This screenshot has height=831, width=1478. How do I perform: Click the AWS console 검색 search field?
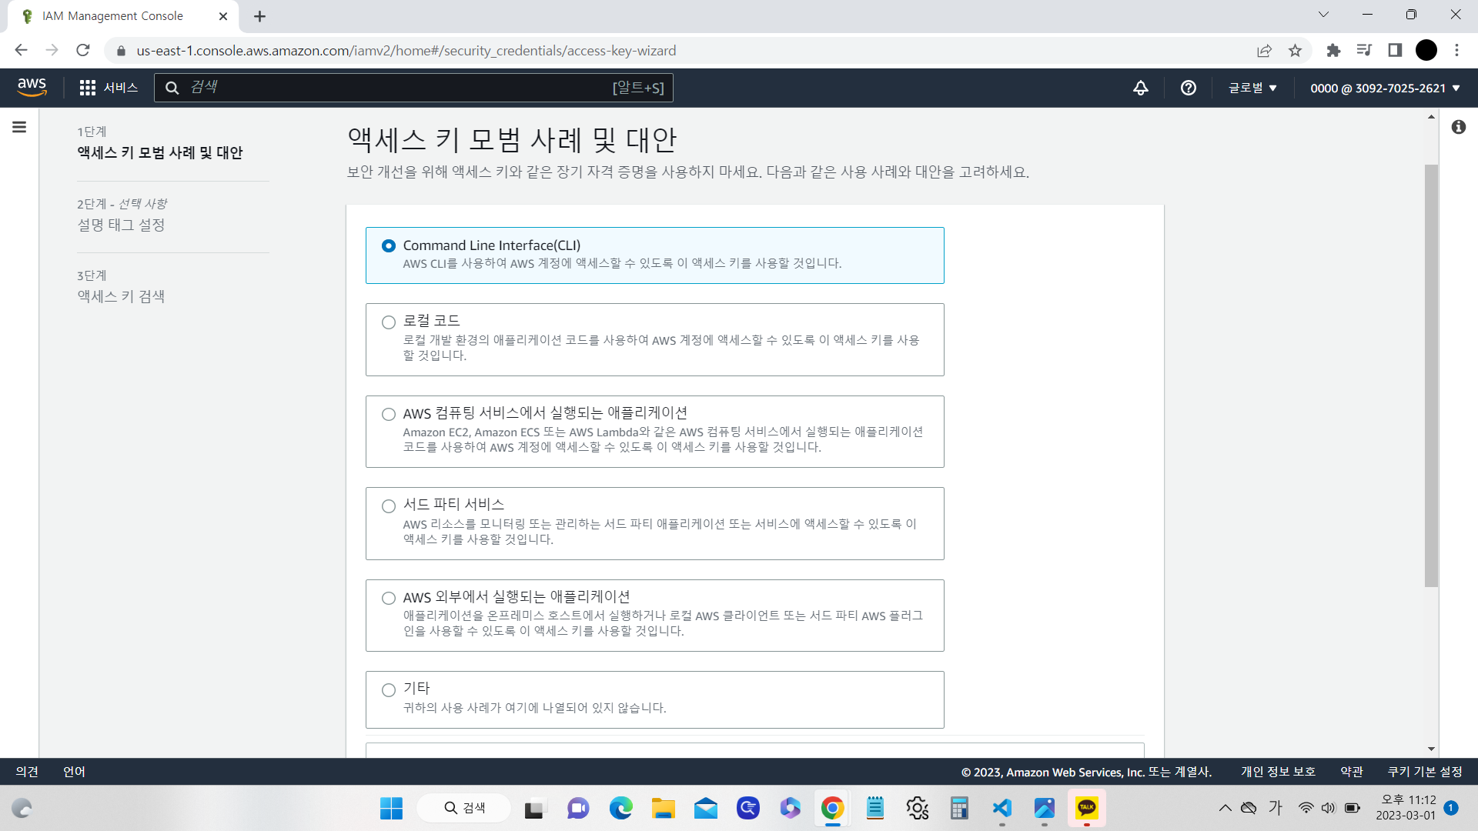click(413, 88)
